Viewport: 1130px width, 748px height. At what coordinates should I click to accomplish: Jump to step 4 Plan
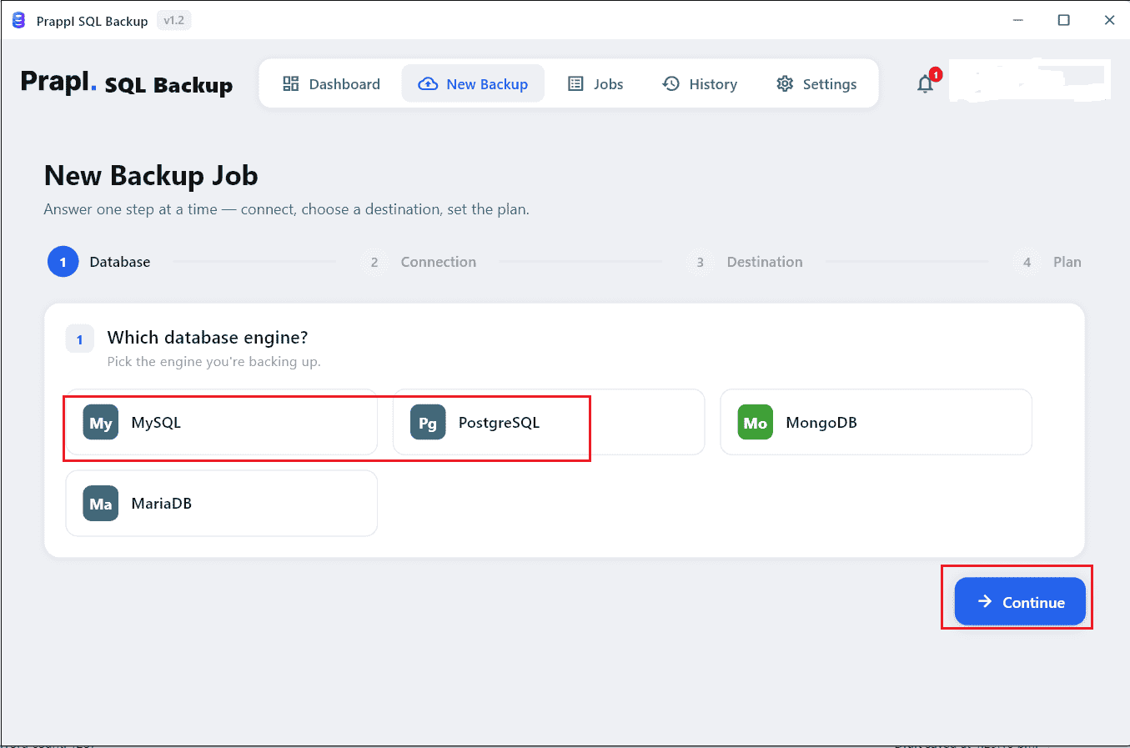tap(1048, 262)
